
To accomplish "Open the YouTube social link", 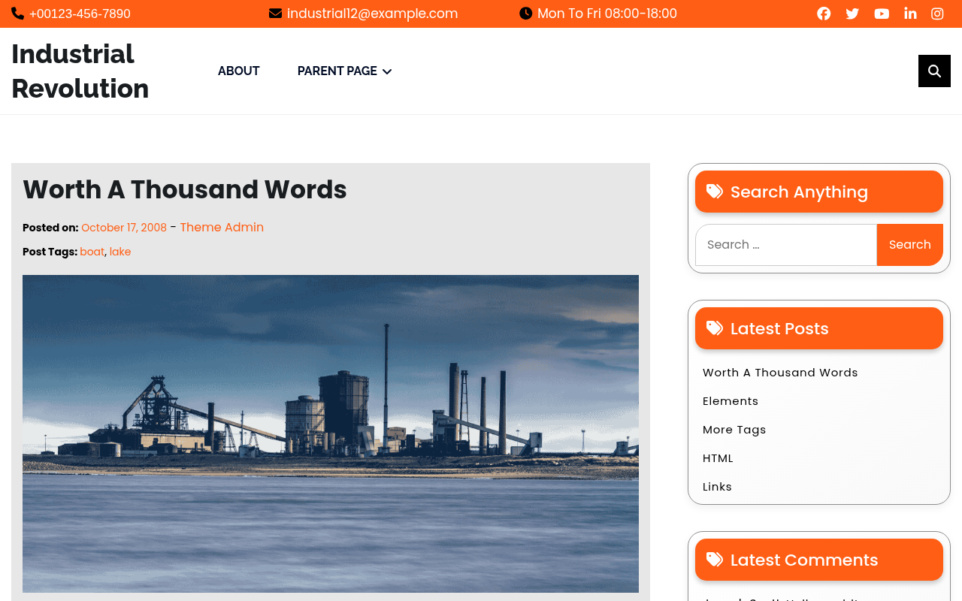I will [x=882, y=14].
